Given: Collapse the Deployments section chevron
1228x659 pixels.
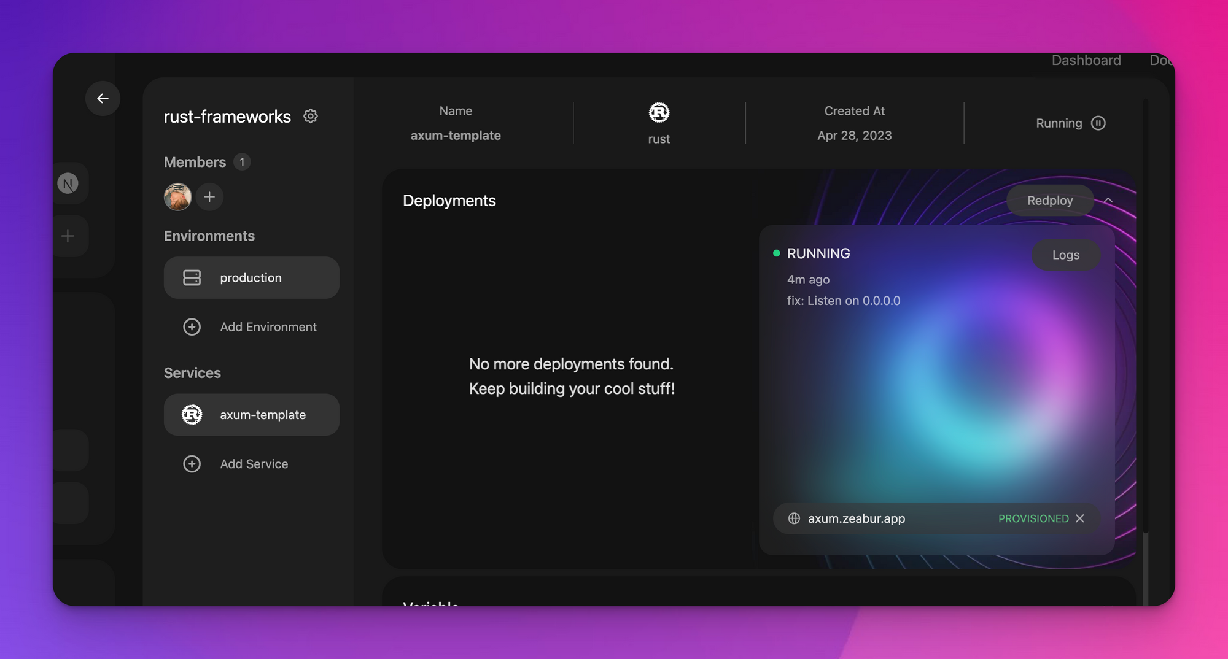Looking at the screenshot, I should tap(1108, 201).
